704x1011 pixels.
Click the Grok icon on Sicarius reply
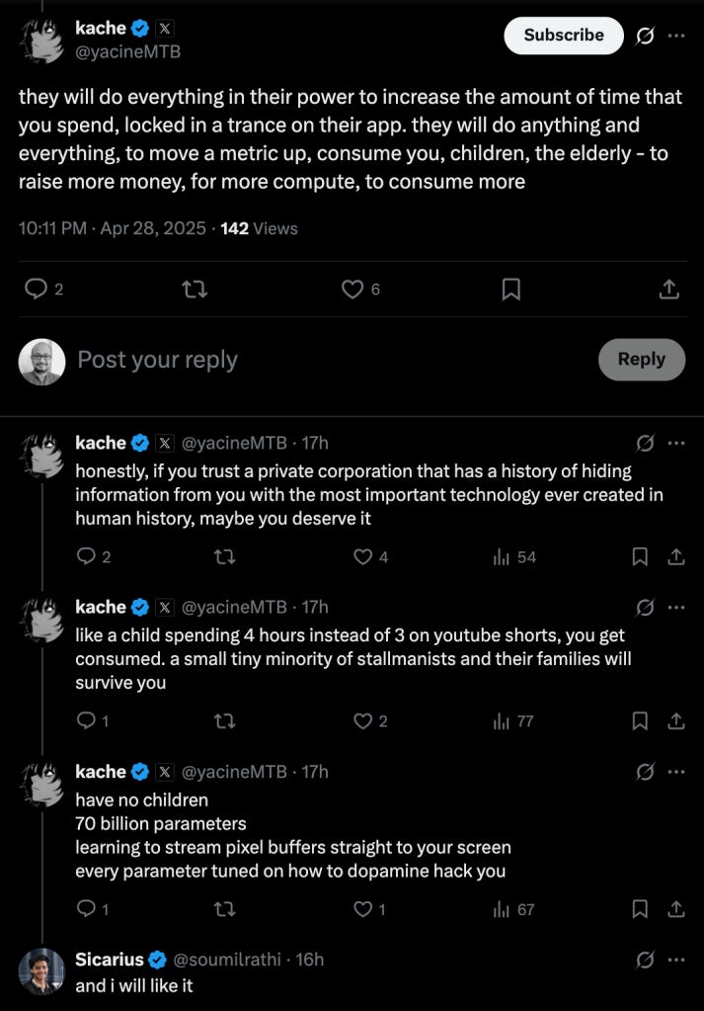pyautogui.click(x=645, y=960)
